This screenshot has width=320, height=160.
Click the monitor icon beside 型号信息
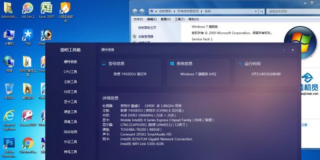click(x=104, y=64)
